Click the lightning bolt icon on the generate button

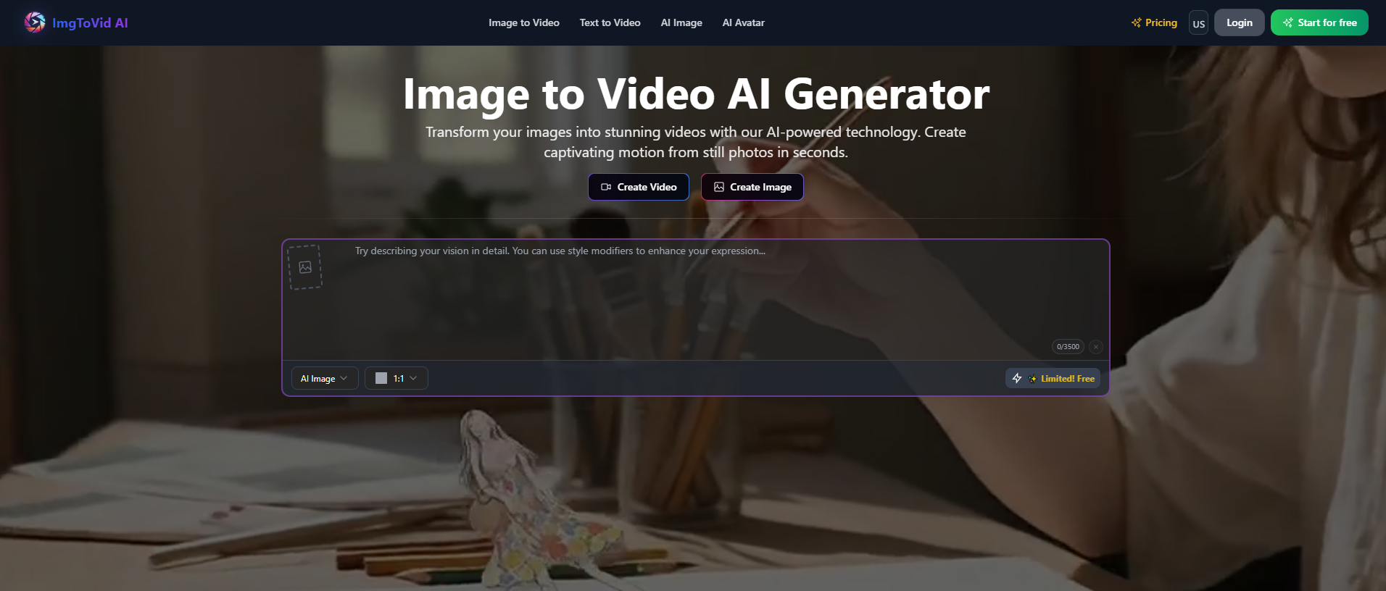click(x=1017, y=379)
